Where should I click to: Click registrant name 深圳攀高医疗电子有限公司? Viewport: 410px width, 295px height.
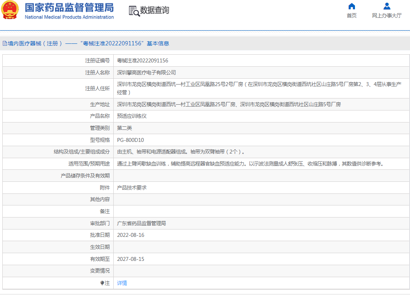146,72
